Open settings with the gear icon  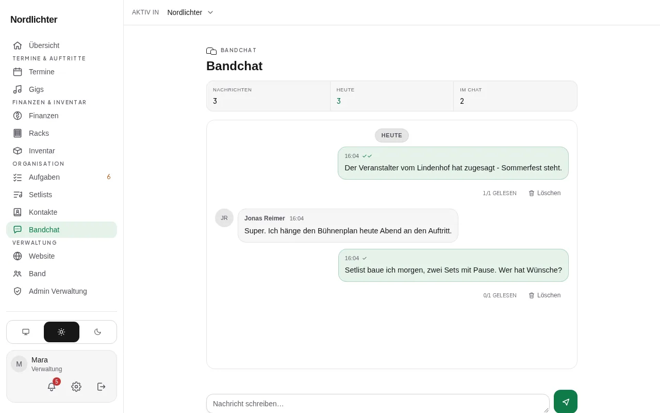coord(76,387)
